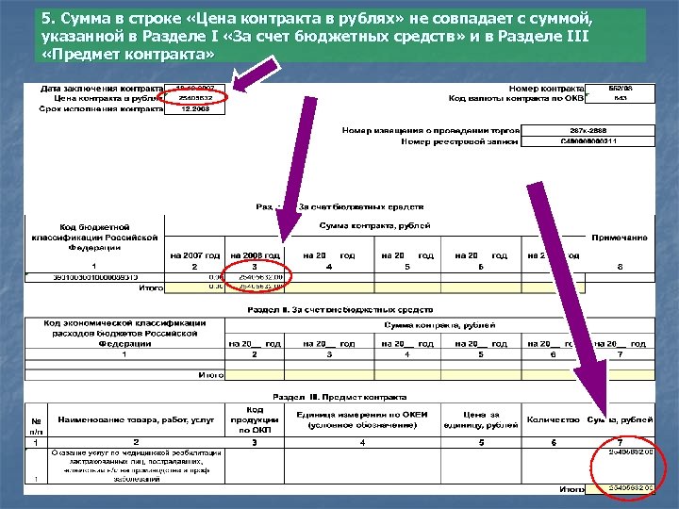The image size is (679, 509).
Task: Select the budget classification code cell starting 3931003
Action: (95, 277)
